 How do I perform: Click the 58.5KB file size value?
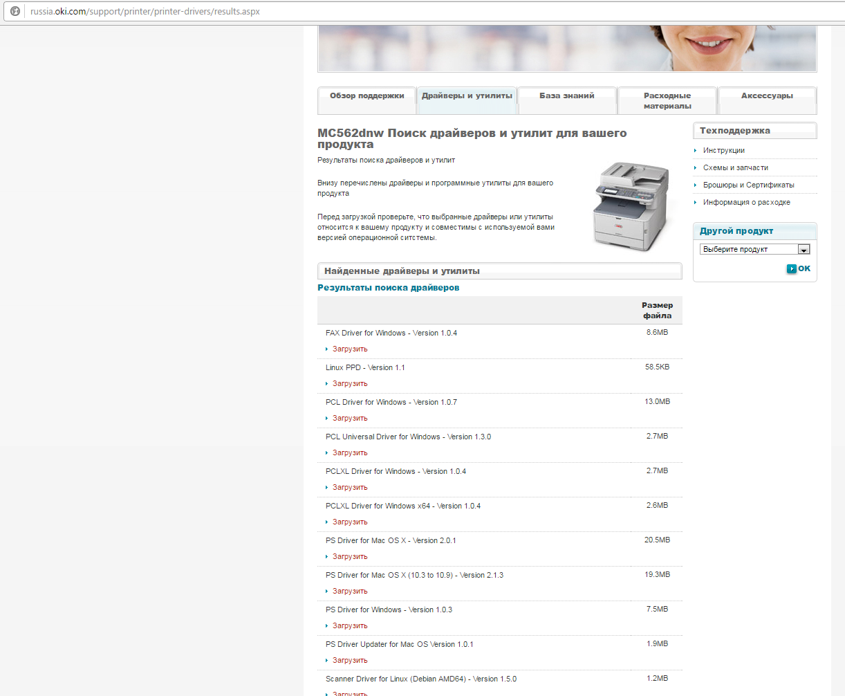coord(657,367)
